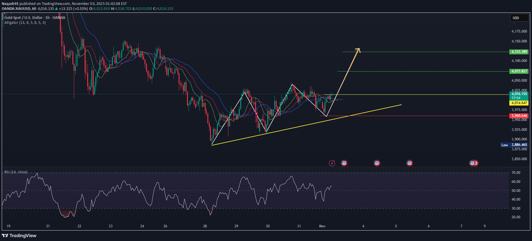Click the overlapping US flag icons near date 7
Screen dimensions: 532x241
(x=474, y=163)
